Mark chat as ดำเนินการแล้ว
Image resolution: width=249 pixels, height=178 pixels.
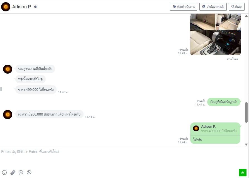tap(213, 7)
